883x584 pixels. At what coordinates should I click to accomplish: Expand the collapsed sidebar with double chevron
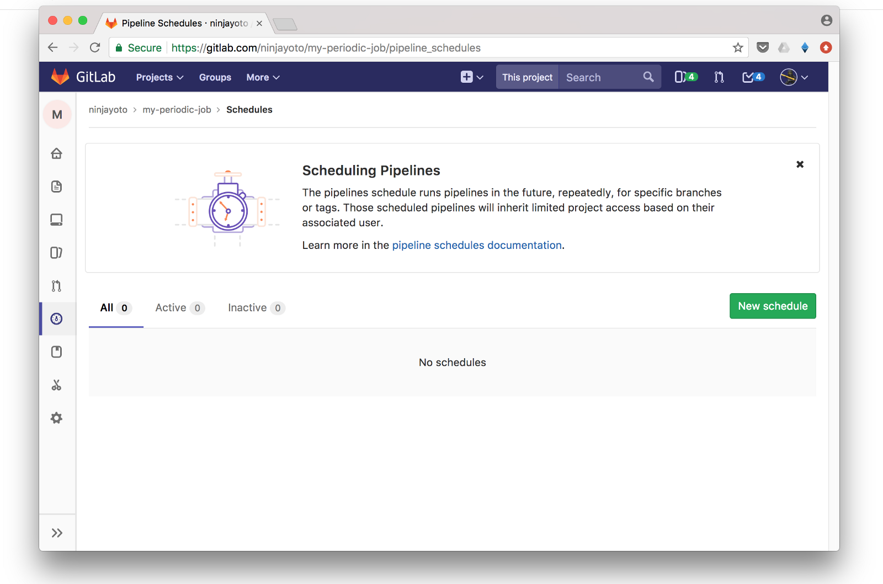click(57, 533)
